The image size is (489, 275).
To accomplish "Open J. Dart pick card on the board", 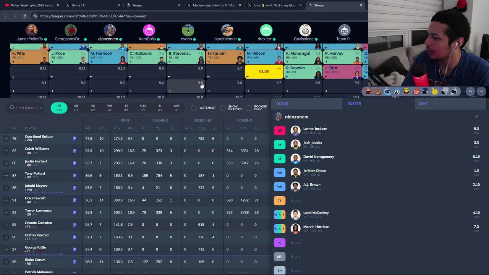I will point(342,71).
